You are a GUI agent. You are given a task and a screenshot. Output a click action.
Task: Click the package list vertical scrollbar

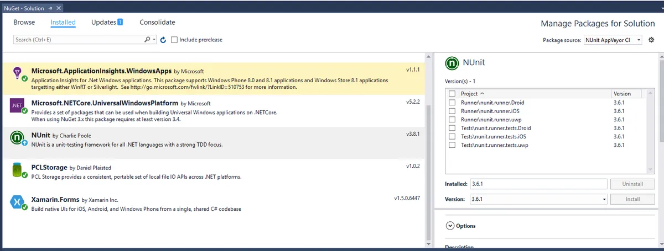429,149
